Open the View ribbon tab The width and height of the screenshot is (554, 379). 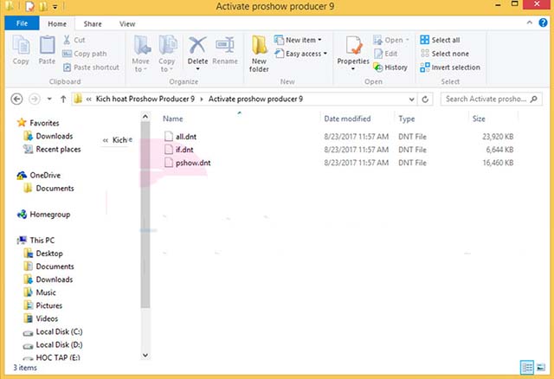click(127, 23)
